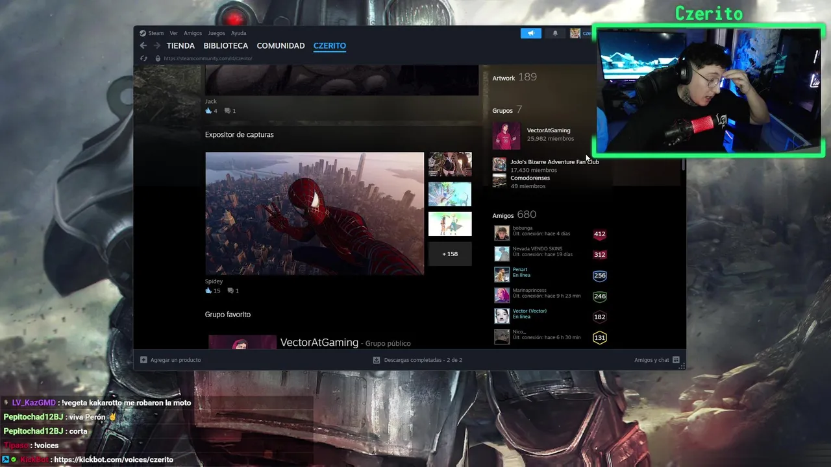The width and height of the screenshot is (831, 467).
Task: Click Penart's friend avatar
Action: (502, 275)
